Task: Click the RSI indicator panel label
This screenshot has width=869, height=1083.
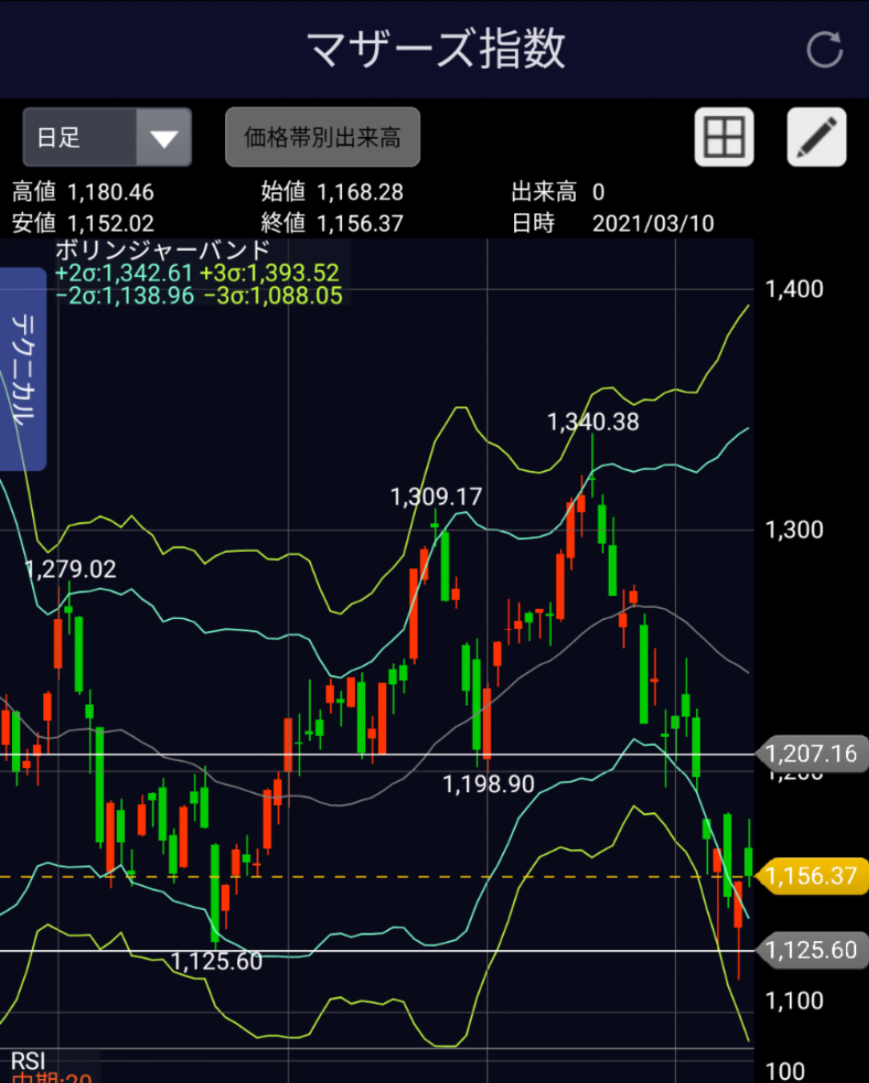Action: tap(29, 1060)
